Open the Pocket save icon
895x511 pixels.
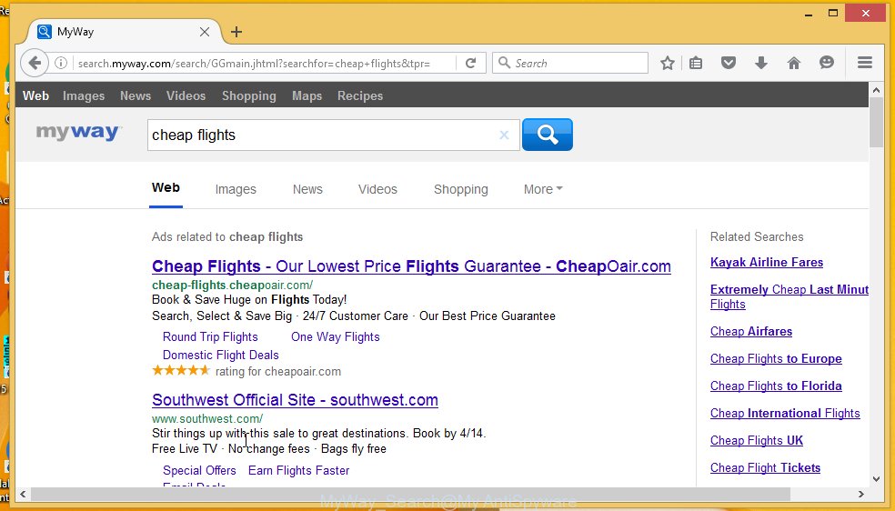point(728,63)
